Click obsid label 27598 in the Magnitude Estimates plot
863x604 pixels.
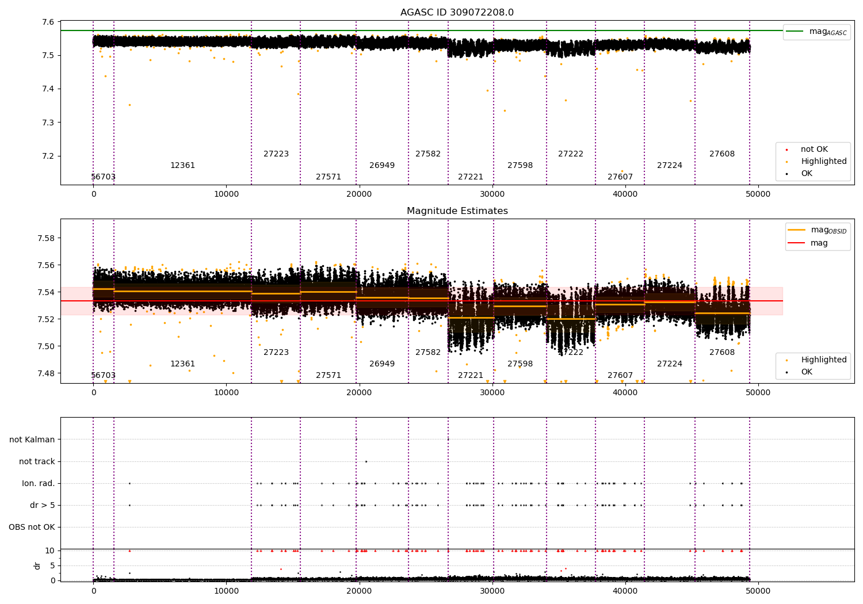520,364
